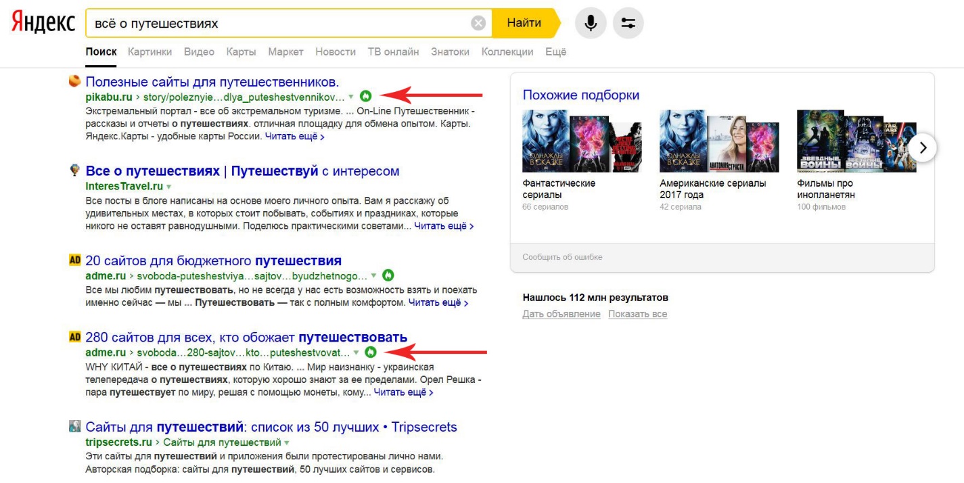Click the tripsecrets.ru favicon
Image resolution: width=964 pixels, height=483 pixels.
click(75, 426)
